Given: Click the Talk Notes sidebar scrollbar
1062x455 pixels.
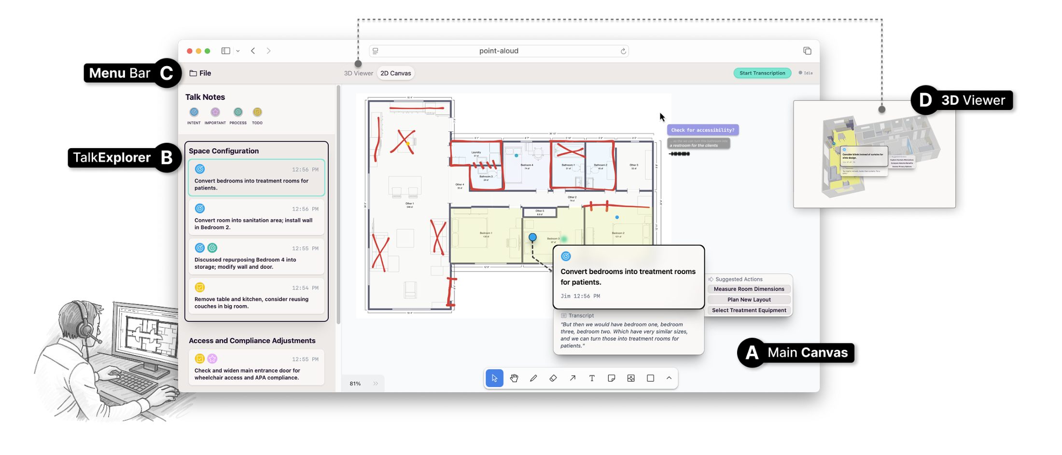Looking at the screenshot, I should [338, 205].
